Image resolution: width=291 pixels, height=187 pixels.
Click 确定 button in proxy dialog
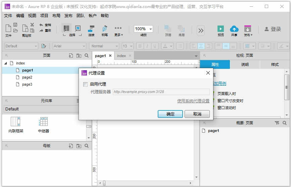[x=170, y=114]
